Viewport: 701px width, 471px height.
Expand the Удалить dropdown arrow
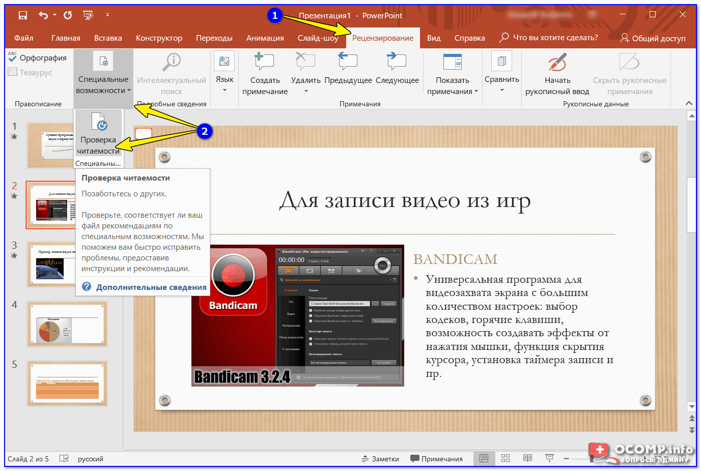[x=306, y=92]
